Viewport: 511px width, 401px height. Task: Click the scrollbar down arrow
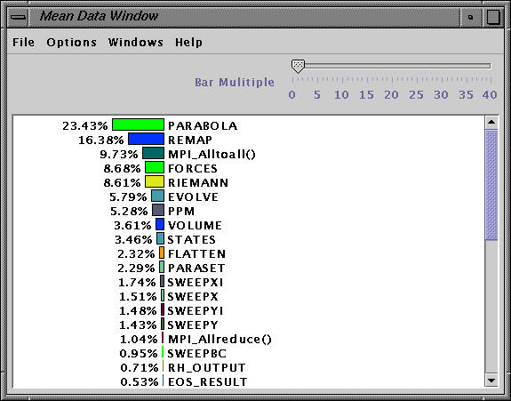(x=491, y=381)
